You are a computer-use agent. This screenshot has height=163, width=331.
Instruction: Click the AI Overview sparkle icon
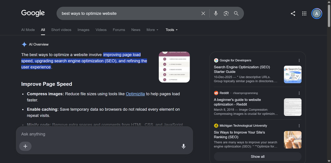[24, 44]
